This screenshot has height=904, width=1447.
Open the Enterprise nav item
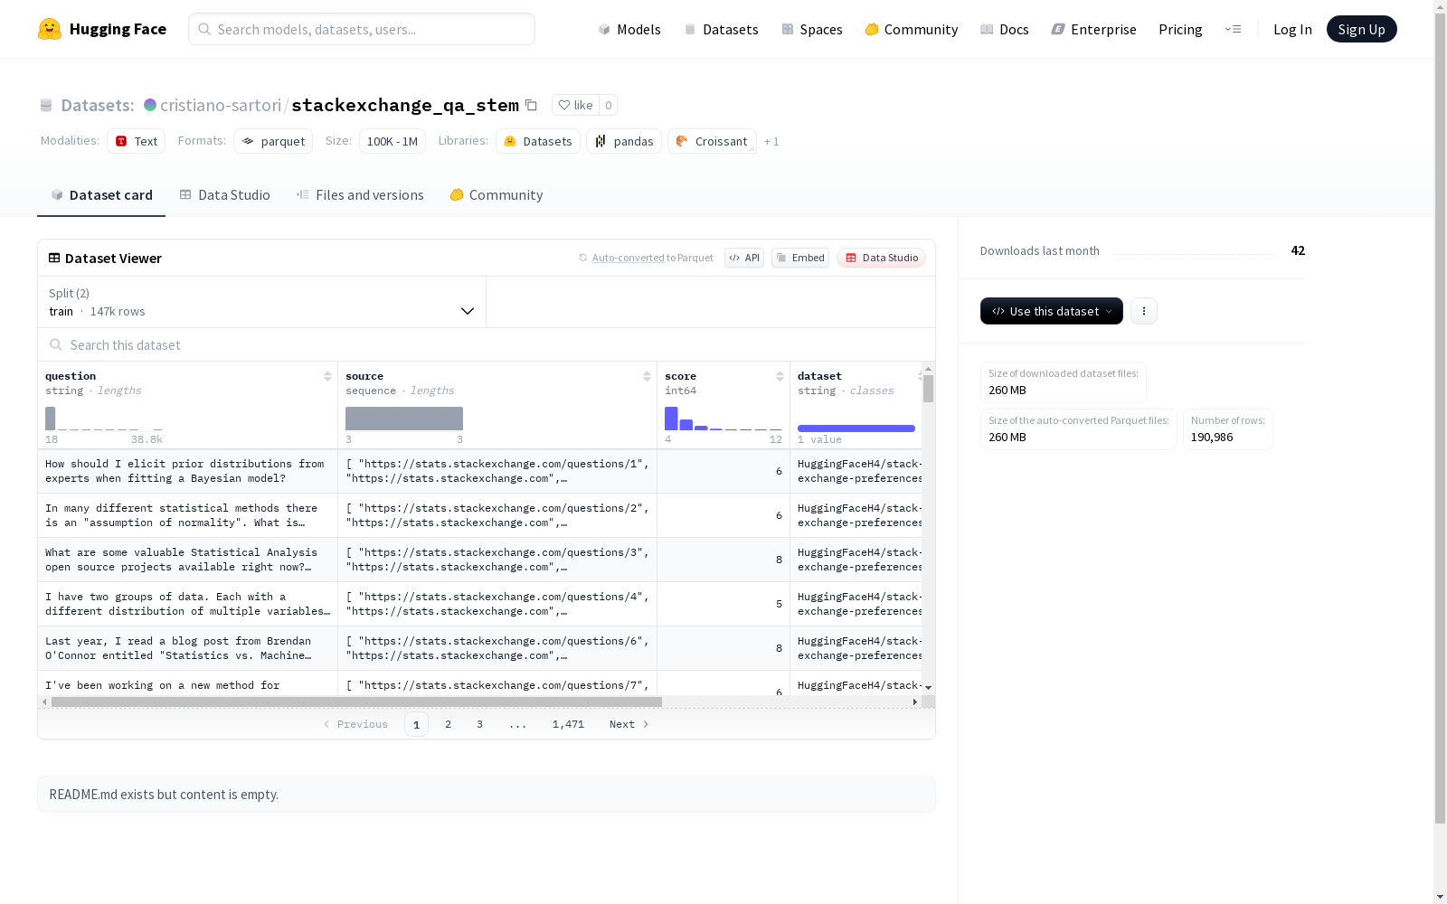point(1093,29)
